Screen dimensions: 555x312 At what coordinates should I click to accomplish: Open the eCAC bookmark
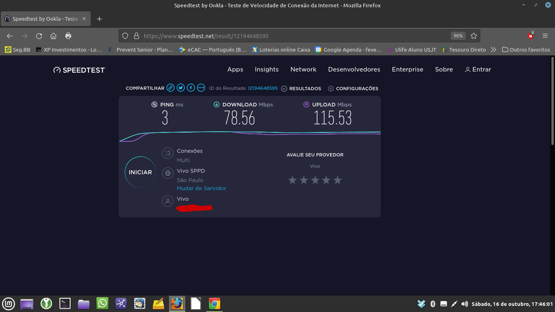click(x=213, y=50)
